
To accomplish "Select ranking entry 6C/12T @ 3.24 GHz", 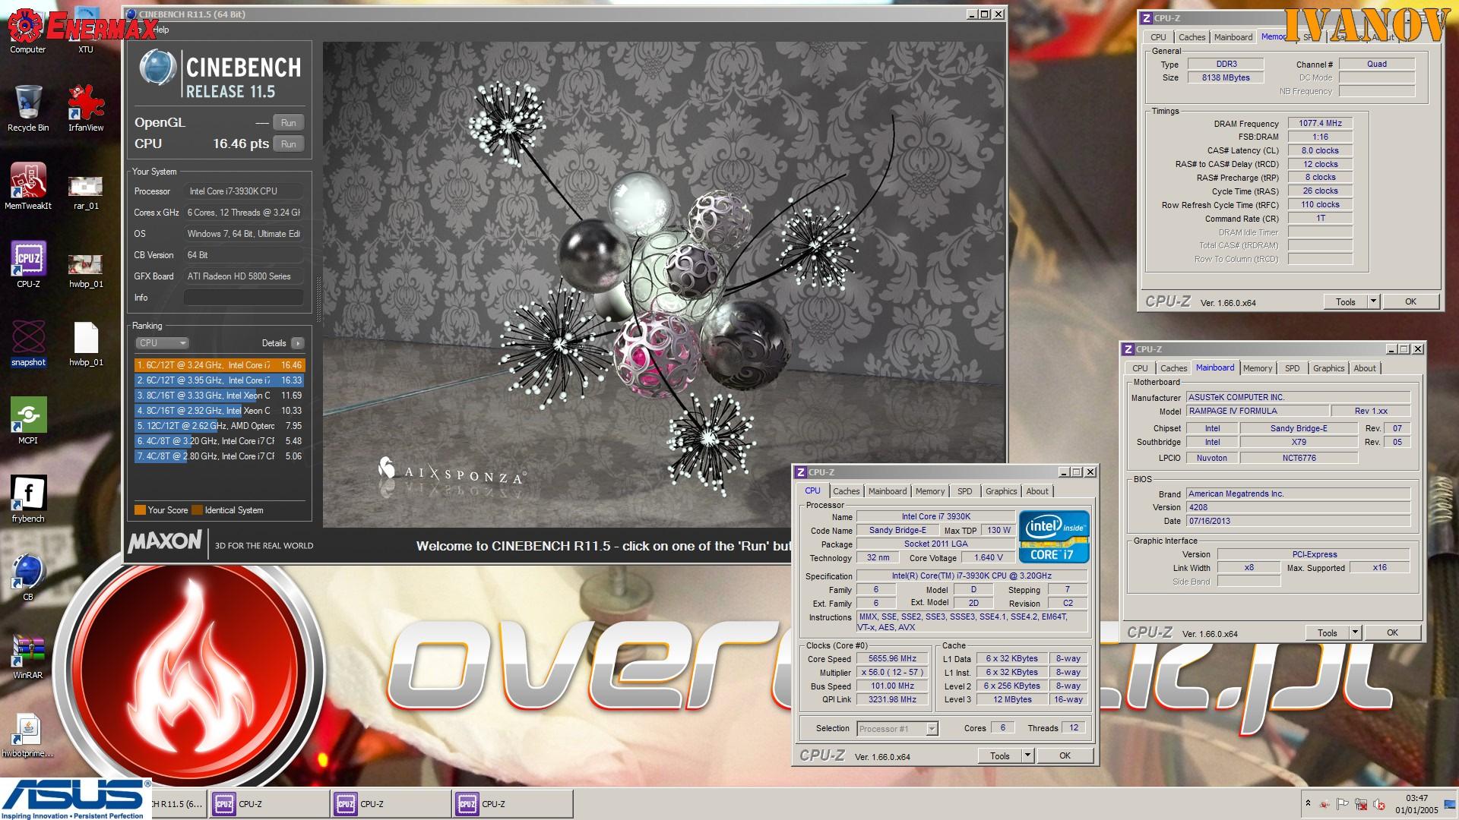I will [220, 365].
